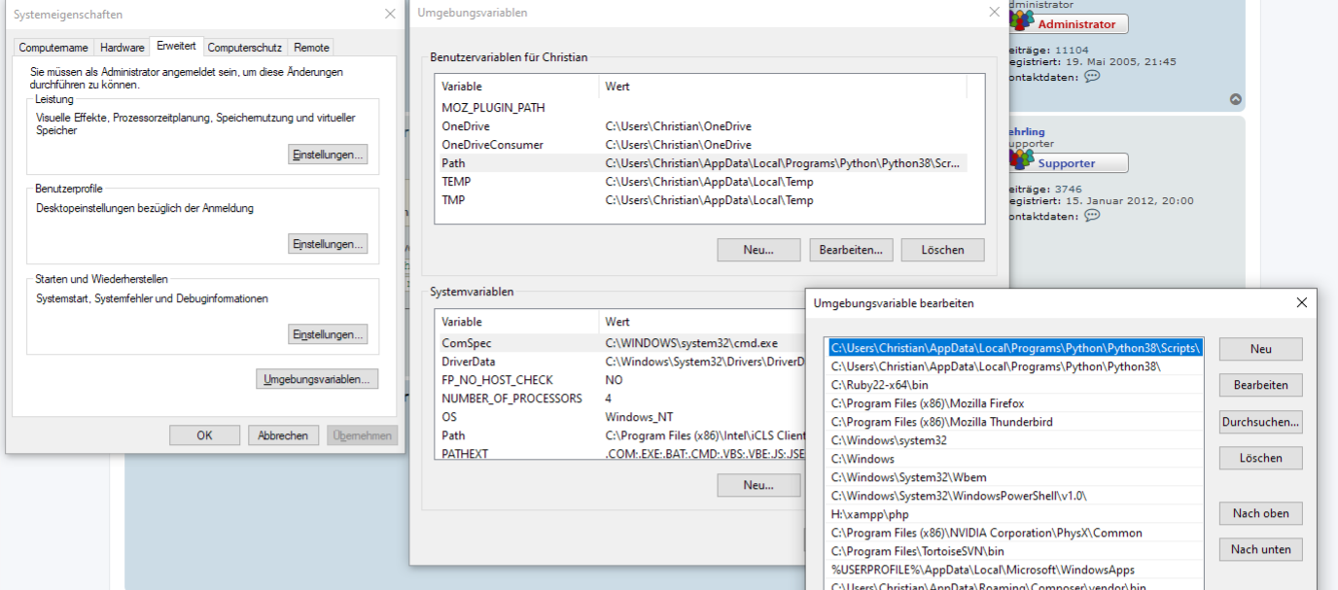The height and width of the screenshot is (590, 1338).
Task: Go to the Remote tab
Action: pyautogui.click(x=311, y=48)
